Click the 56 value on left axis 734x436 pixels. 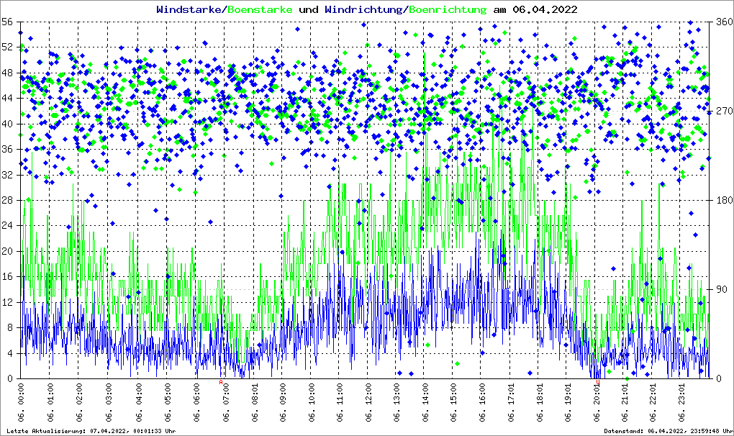pos(6,22)
